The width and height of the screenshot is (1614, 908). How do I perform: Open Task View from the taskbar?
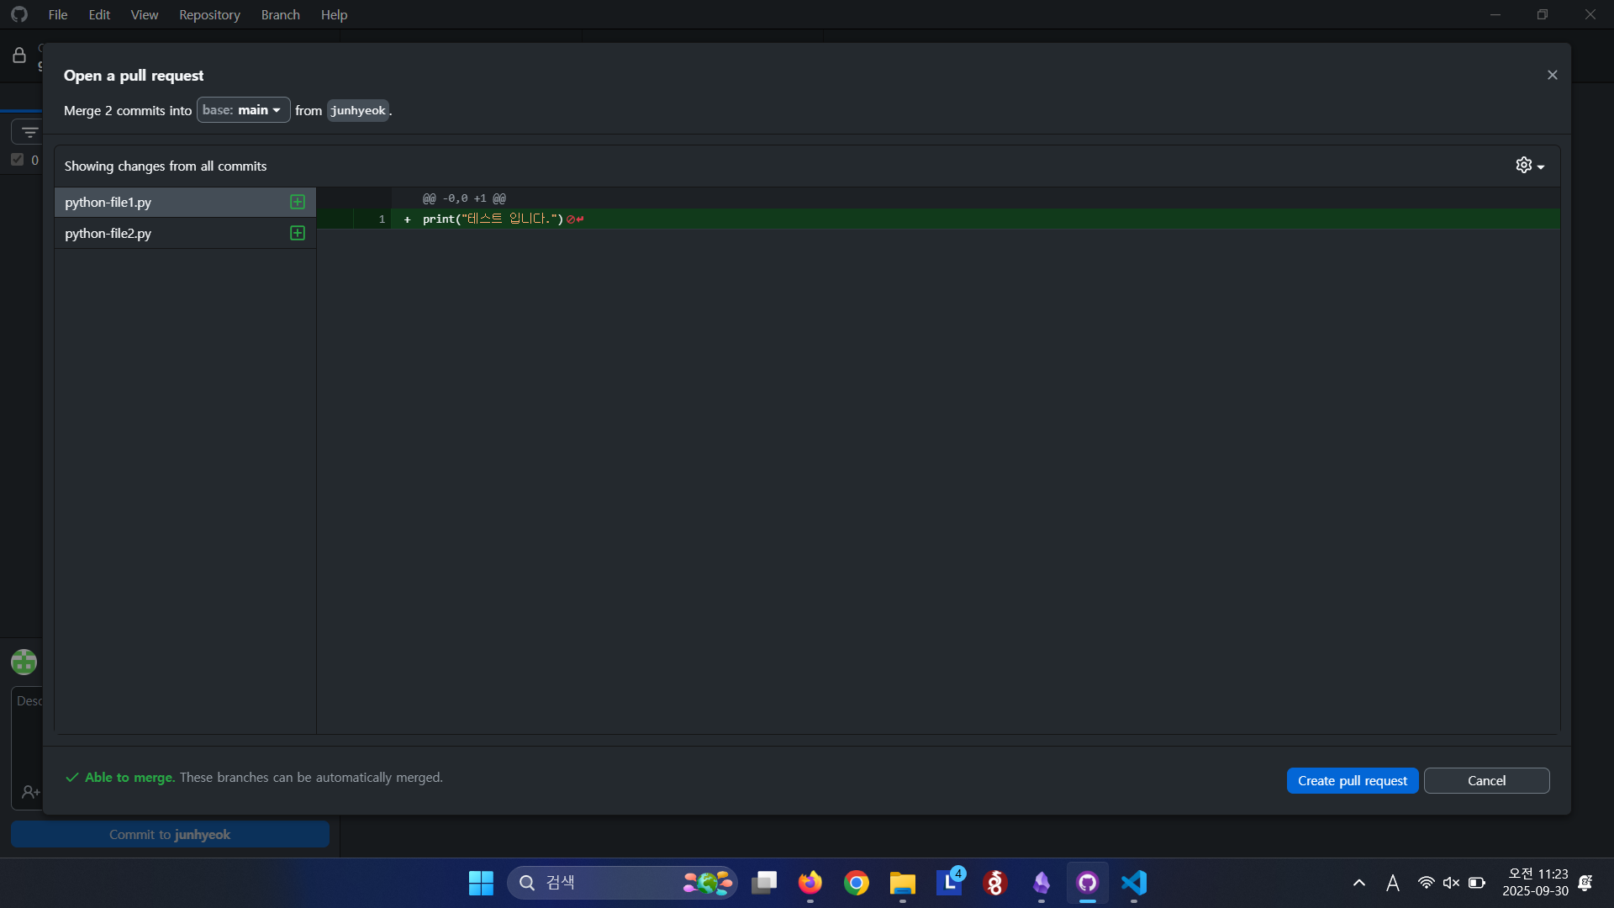(x=764, y=883)
